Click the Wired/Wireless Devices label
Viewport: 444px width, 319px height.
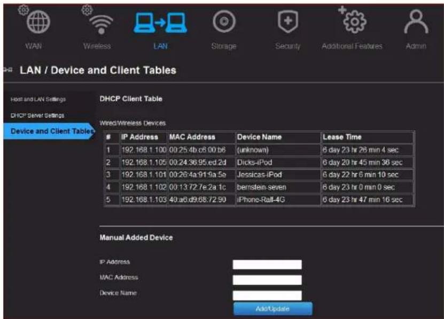click(133, 123)
